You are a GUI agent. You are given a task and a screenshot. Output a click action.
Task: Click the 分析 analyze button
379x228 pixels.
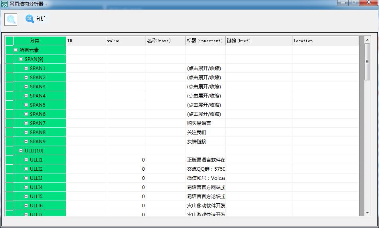click(x=36, y=19)
